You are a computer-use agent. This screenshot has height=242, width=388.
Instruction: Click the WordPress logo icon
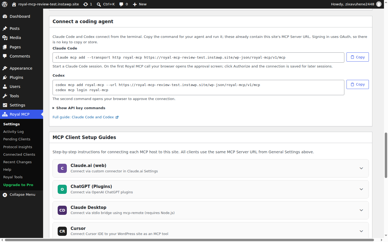point(5,4)
